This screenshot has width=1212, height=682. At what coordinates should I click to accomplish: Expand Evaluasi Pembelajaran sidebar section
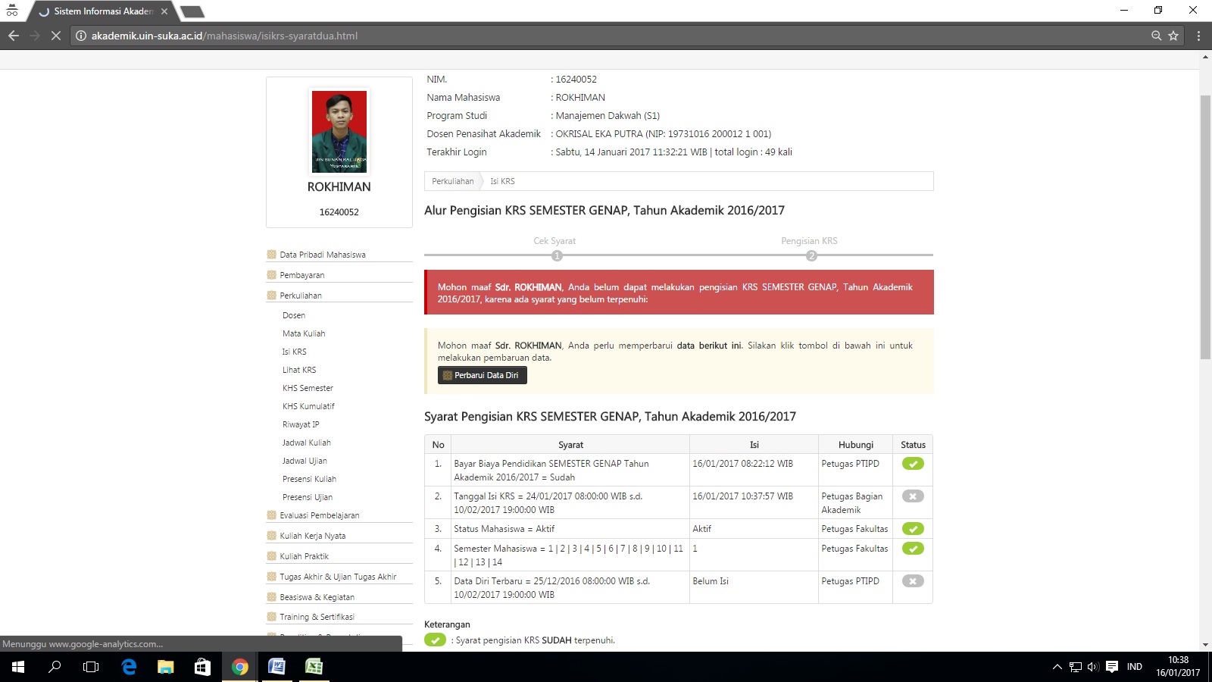(319, 515)
